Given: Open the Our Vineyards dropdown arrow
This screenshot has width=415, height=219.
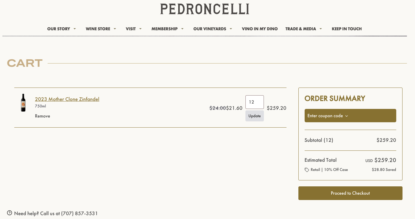Looking at the screenshot, I should 231,29.
